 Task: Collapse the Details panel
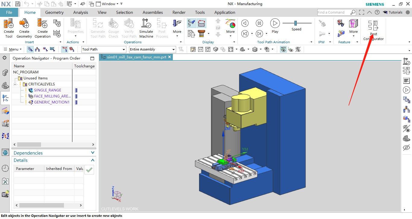point(93,160)
